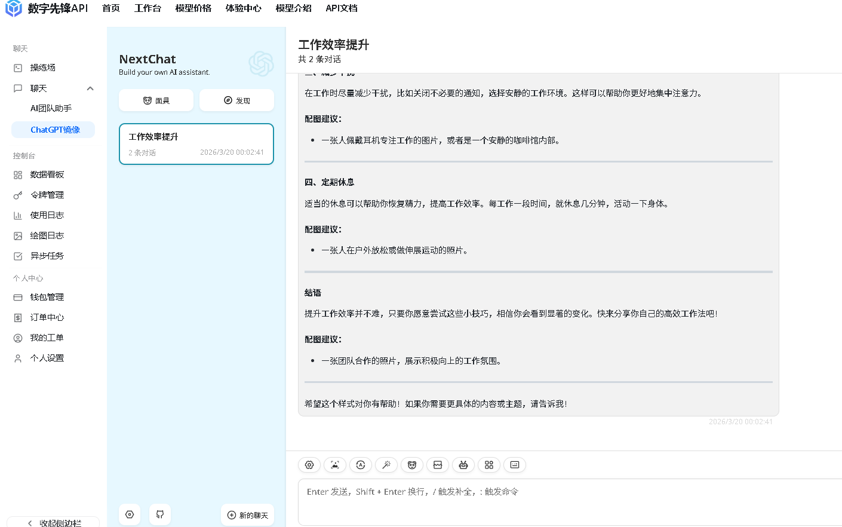Open the 模型价格 top menu

point(193,8)
